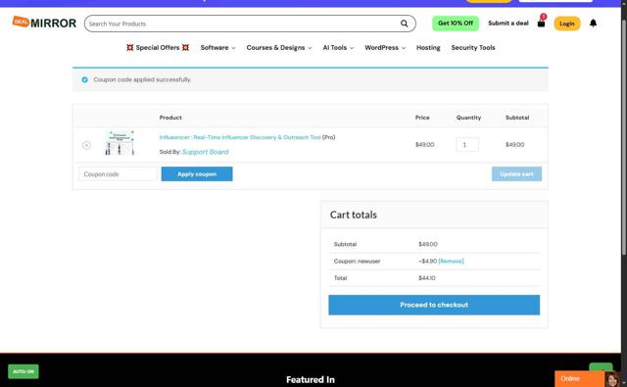Open the Influencer product link
Viewport: 627px width, 387px height.
[240, 137]
